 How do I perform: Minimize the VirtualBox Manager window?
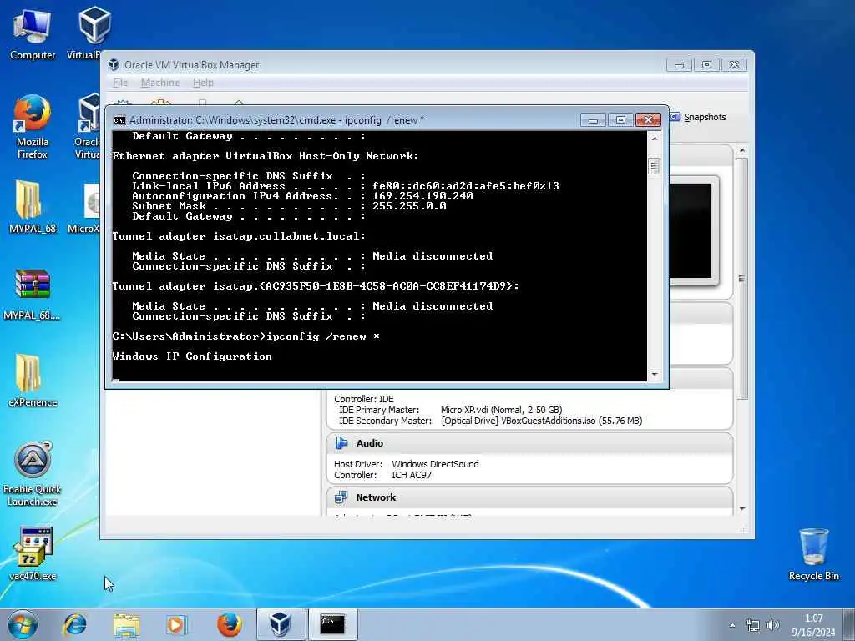pos(679,65)
